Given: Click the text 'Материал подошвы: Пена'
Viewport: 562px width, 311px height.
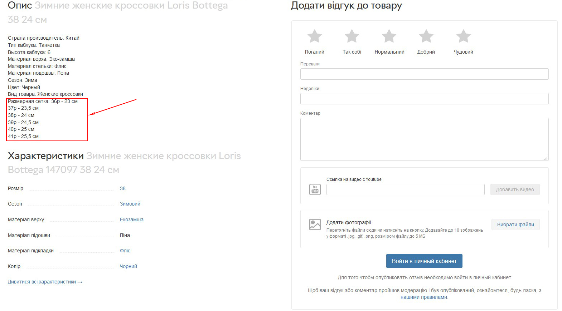Looking at the screenshot, I should (x=38, y=73).
